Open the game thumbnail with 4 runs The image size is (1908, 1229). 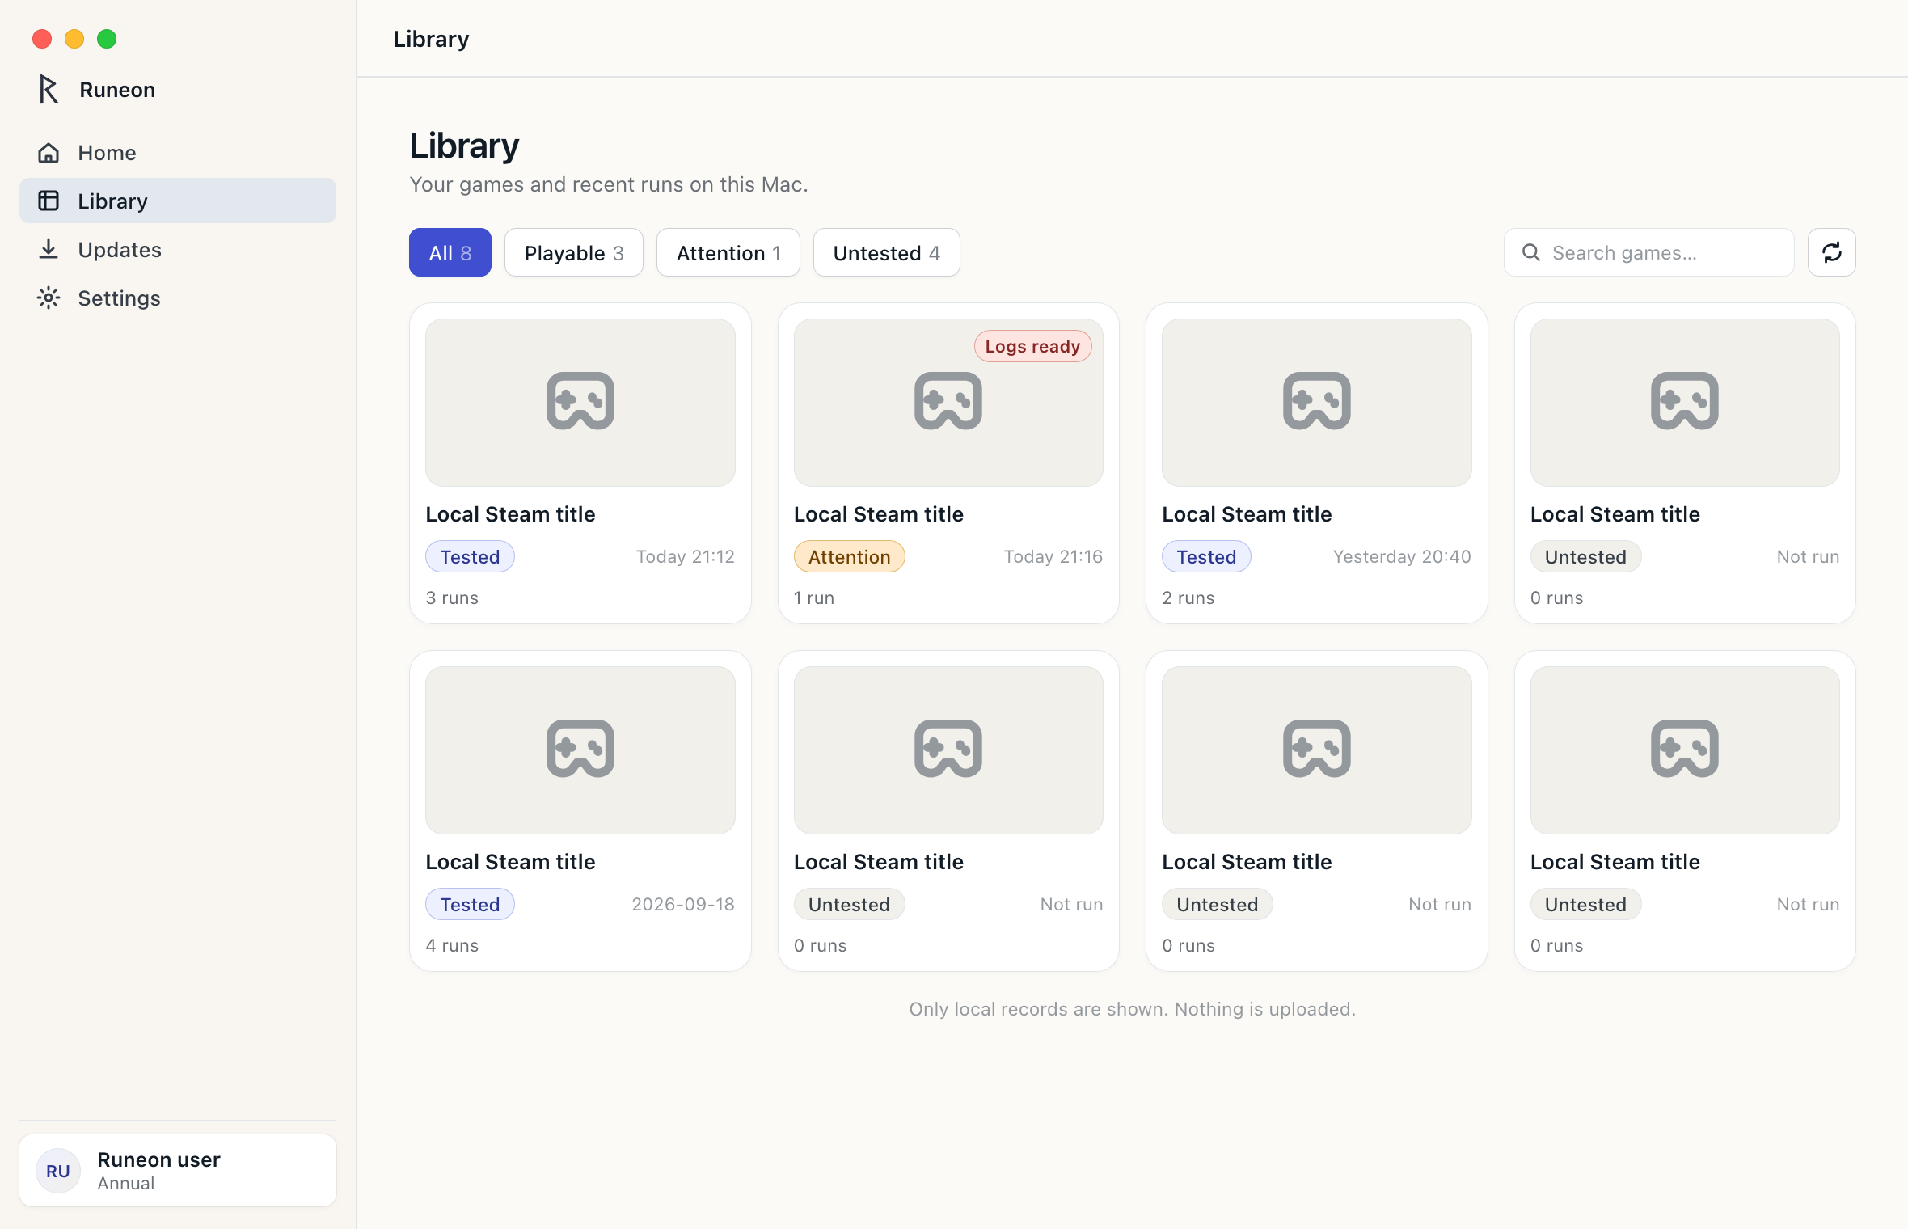(x=580, y=750)
